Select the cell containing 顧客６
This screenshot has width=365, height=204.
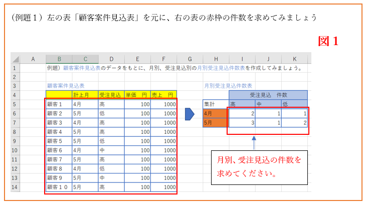(58, 150)
